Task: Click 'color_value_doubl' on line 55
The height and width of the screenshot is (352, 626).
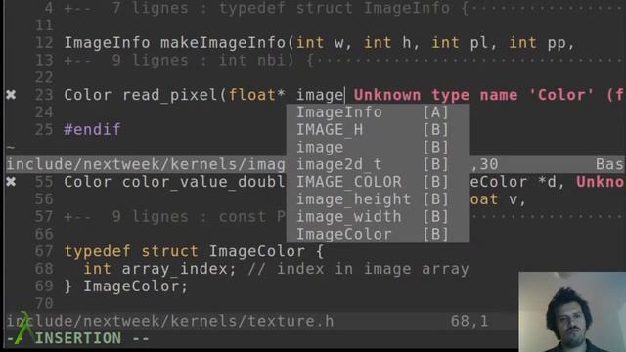Action: (x=203, y=182)
